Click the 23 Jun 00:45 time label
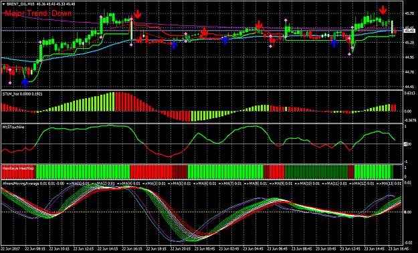 (205, 249)
